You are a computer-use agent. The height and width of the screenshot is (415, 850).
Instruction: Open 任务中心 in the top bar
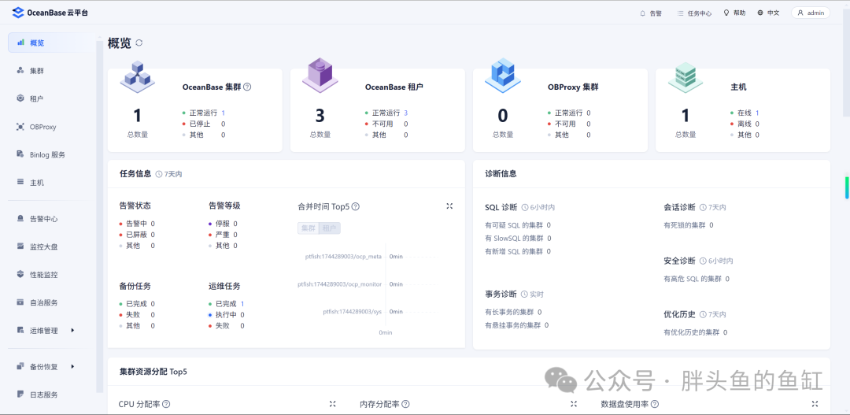(x=694, y=13)
